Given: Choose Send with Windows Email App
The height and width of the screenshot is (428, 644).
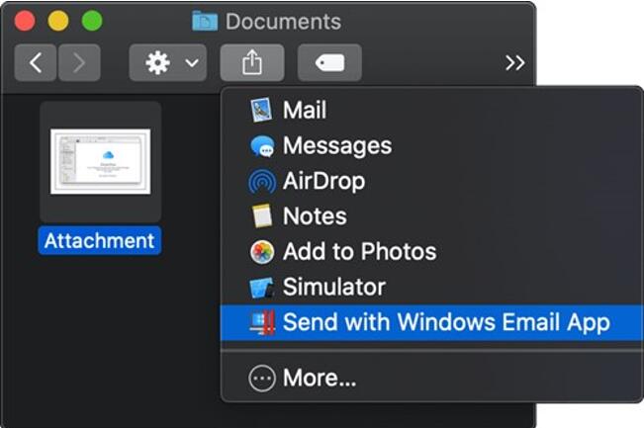Looking at the screenshot, I should click(431, 322).
